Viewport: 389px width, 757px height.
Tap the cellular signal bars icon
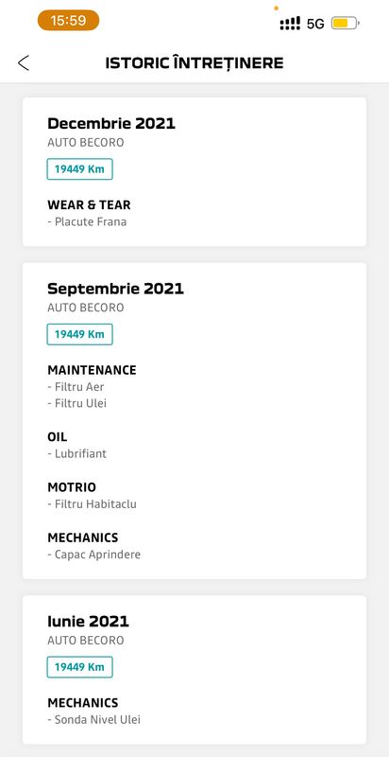(290, 23)
